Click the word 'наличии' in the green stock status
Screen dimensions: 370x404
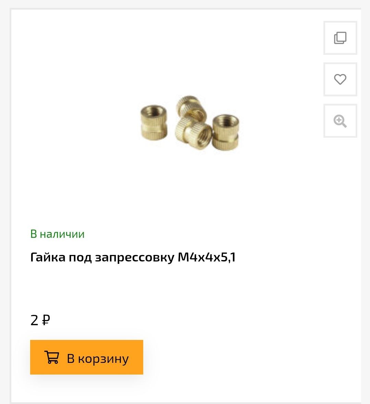(x=62, y=234)
